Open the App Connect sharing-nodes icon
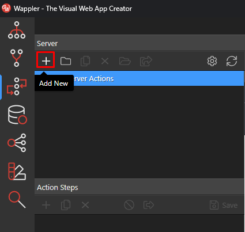This screenshot has height=232, width=245. click(x=17, y=143)
